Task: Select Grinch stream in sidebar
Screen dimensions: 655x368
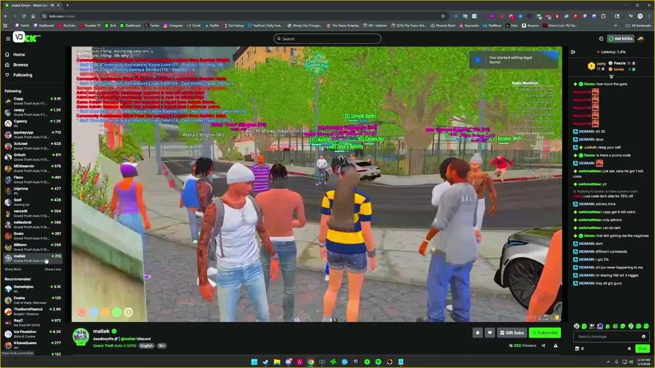Action: (33, 157)
